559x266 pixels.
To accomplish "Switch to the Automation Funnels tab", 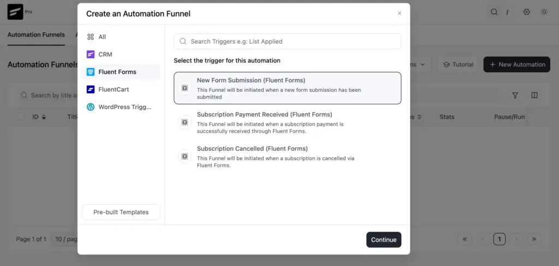I will point(36,34).
